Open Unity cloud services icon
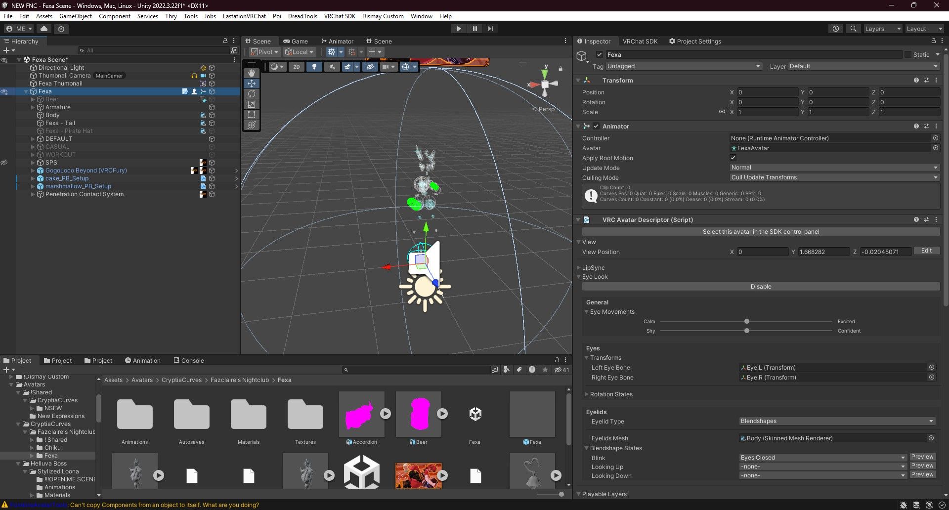 tap(44, 29)
